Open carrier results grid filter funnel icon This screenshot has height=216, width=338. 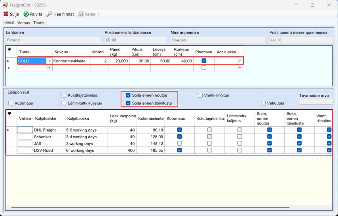tap(9, 113)
